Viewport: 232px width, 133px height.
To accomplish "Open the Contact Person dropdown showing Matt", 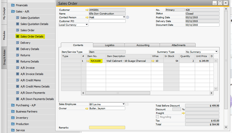I will (124, 17).
